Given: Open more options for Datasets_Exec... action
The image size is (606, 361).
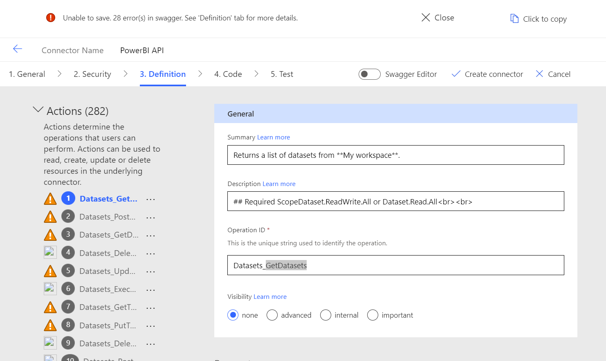Looking at the screenshot, I should tap(151, 290).
